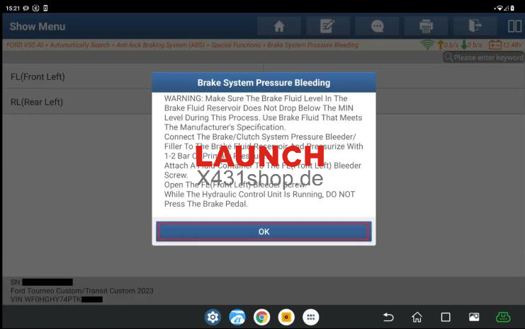
Task: Tap the Android back navigation arrow
Action: [388, 317]
